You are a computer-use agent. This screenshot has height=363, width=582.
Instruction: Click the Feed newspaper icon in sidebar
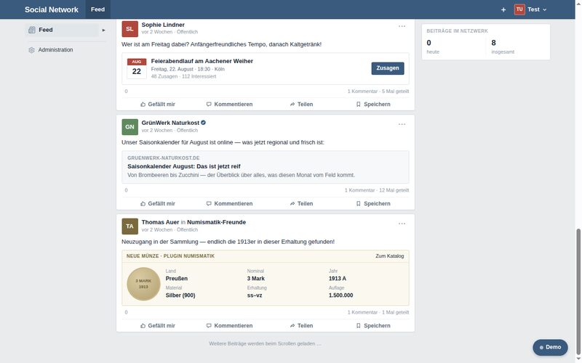tap(32, 30)
